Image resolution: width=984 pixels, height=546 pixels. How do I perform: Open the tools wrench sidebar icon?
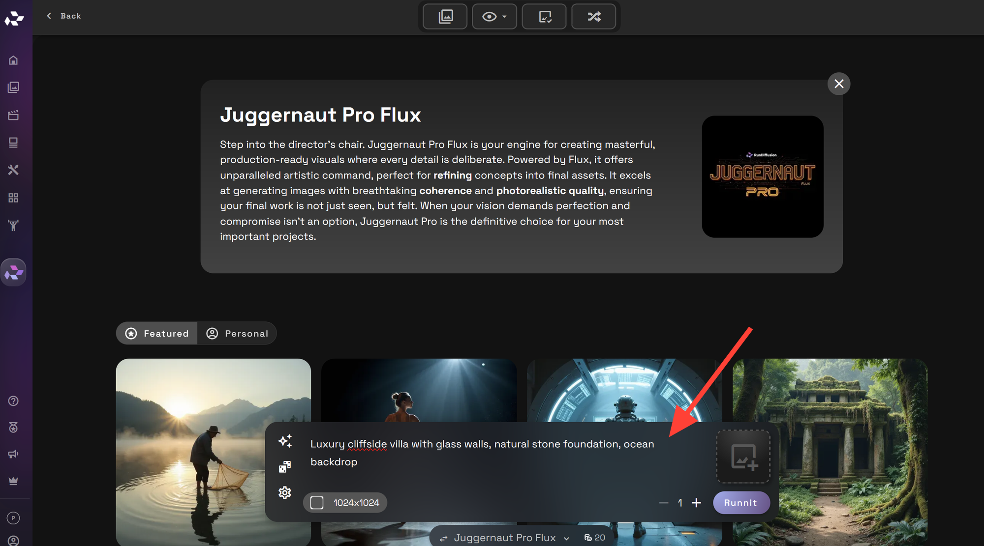13,170
